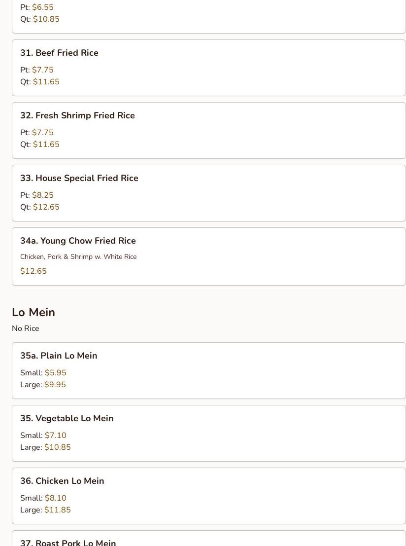
Task: Open the Chicken Lo Mein item
Action: [62, 481]
